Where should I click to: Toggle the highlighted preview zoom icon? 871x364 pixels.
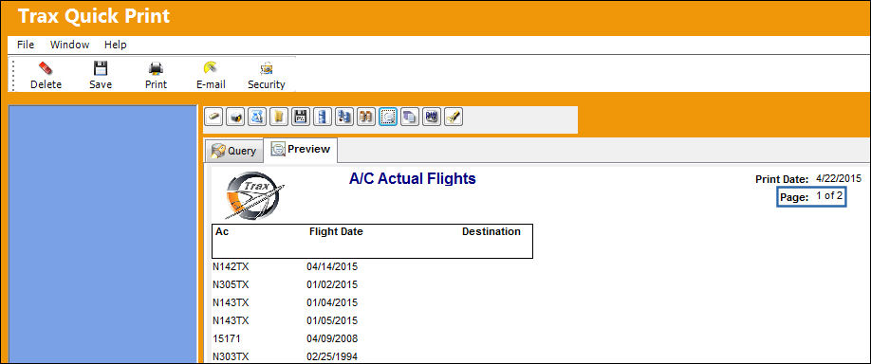coord(388,118)
